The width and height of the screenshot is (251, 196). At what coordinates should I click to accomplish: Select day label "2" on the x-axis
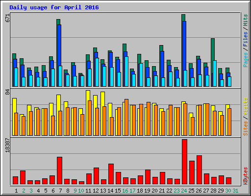(24, 191)
